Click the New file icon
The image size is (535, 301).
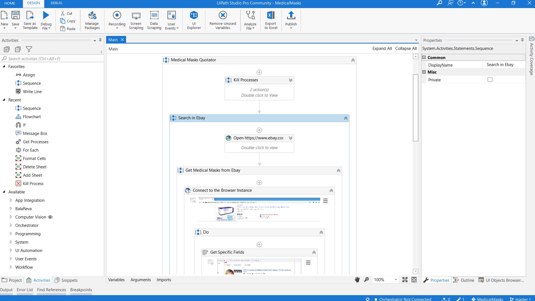tap(4, 15)
